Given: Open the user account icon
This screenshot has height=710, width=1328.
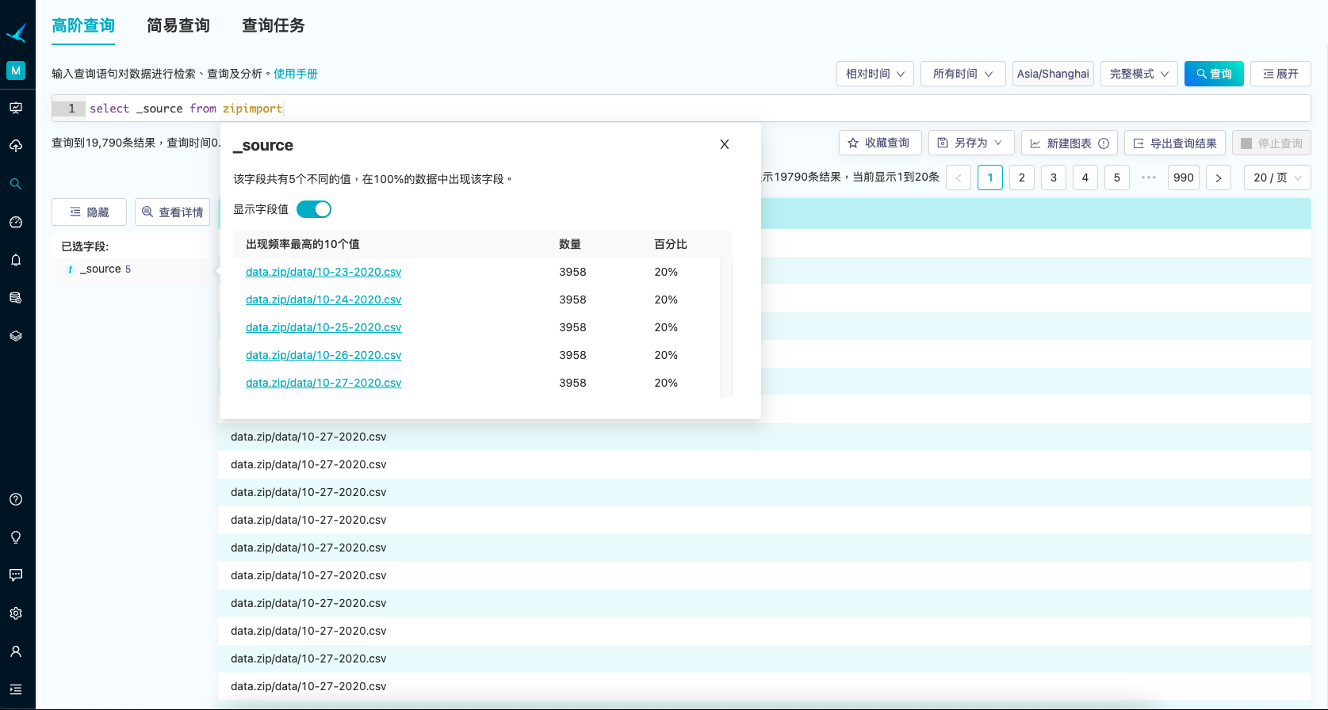Looking at the screenshot, I should (16, 651).
